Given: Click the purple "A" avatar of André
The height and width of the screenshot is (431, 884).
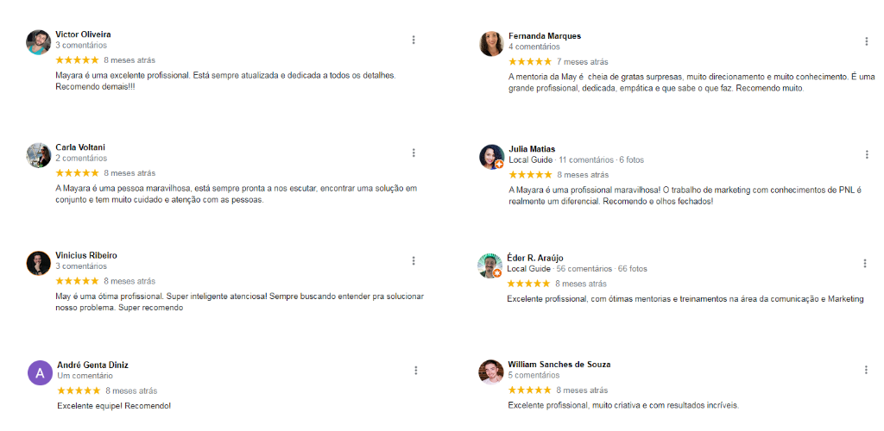Looking at the screenshot, I should pyautogui.click(x=40, y=372).
